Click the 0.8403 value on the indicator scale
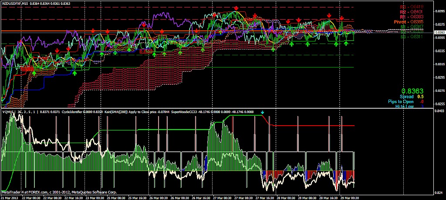Screen dimensions: 446x200 [439, 112]
